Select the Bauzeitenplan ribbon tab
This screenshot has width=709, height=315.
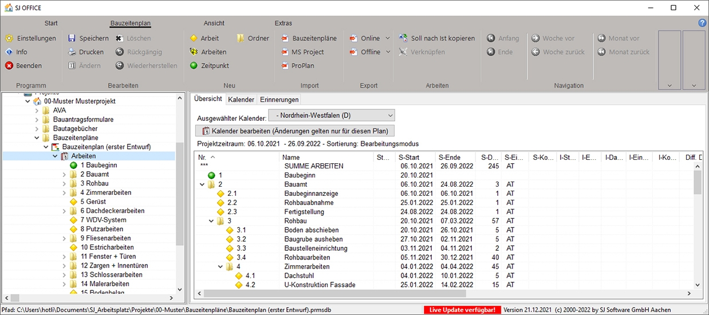tap(131, 23)
